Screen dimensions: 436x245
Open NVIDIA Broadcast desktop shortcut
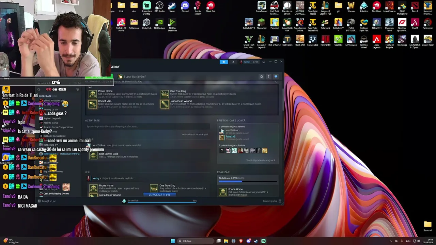(172, 25)
